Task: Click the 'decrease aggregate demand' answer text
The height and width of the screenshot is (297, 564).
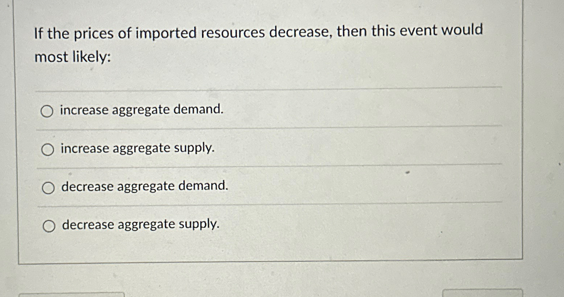Action: pos(144,187)
